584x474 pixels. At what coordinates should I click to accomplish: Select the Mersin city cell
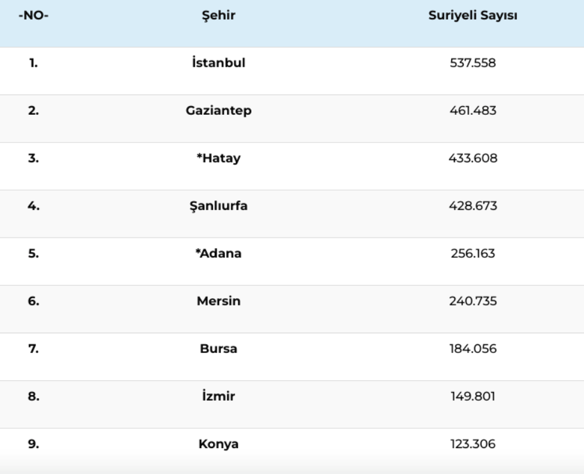pos(219,301)
